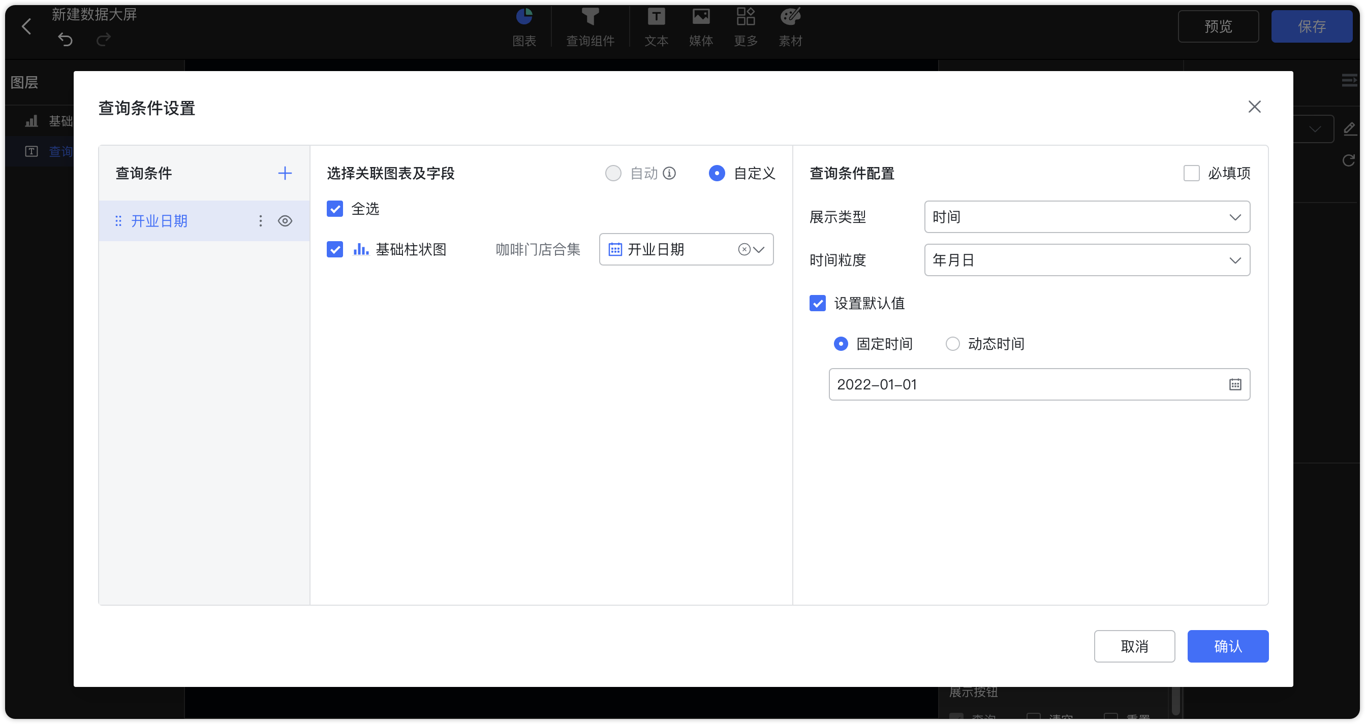Viewport: 1365px width, 724px height.
Task: Open the calendar picker icon in date field
Action: tap(1234, 384)
